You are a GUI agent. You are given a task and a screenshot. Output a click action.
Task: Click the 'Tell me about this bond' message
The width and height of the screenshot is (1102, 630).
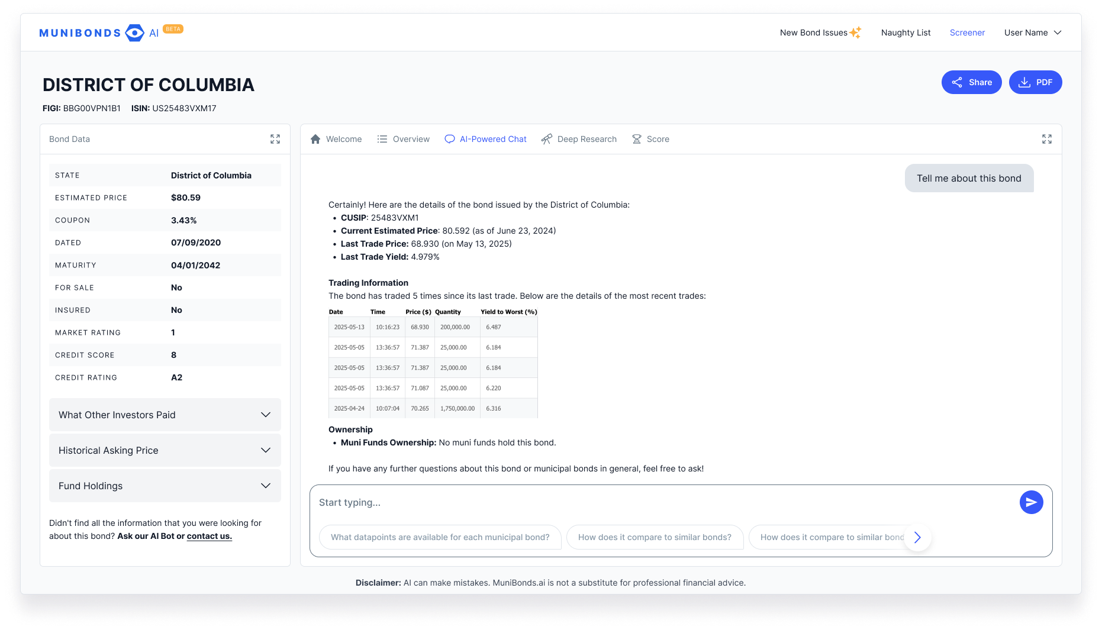point(969,178)
